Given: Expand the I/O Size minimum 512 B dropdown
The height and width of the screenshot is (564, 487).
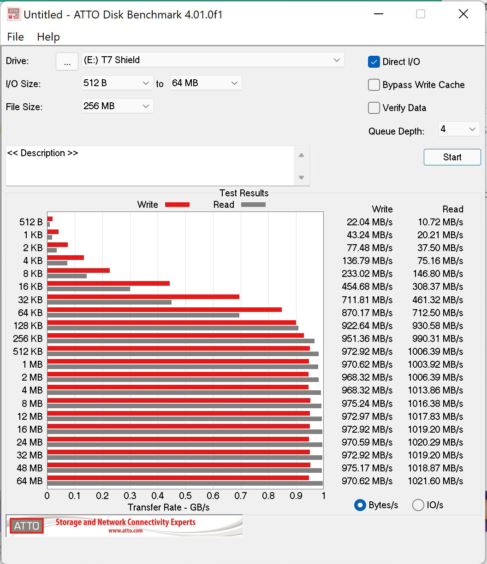Looking at the screenshot, I should 117,83.
